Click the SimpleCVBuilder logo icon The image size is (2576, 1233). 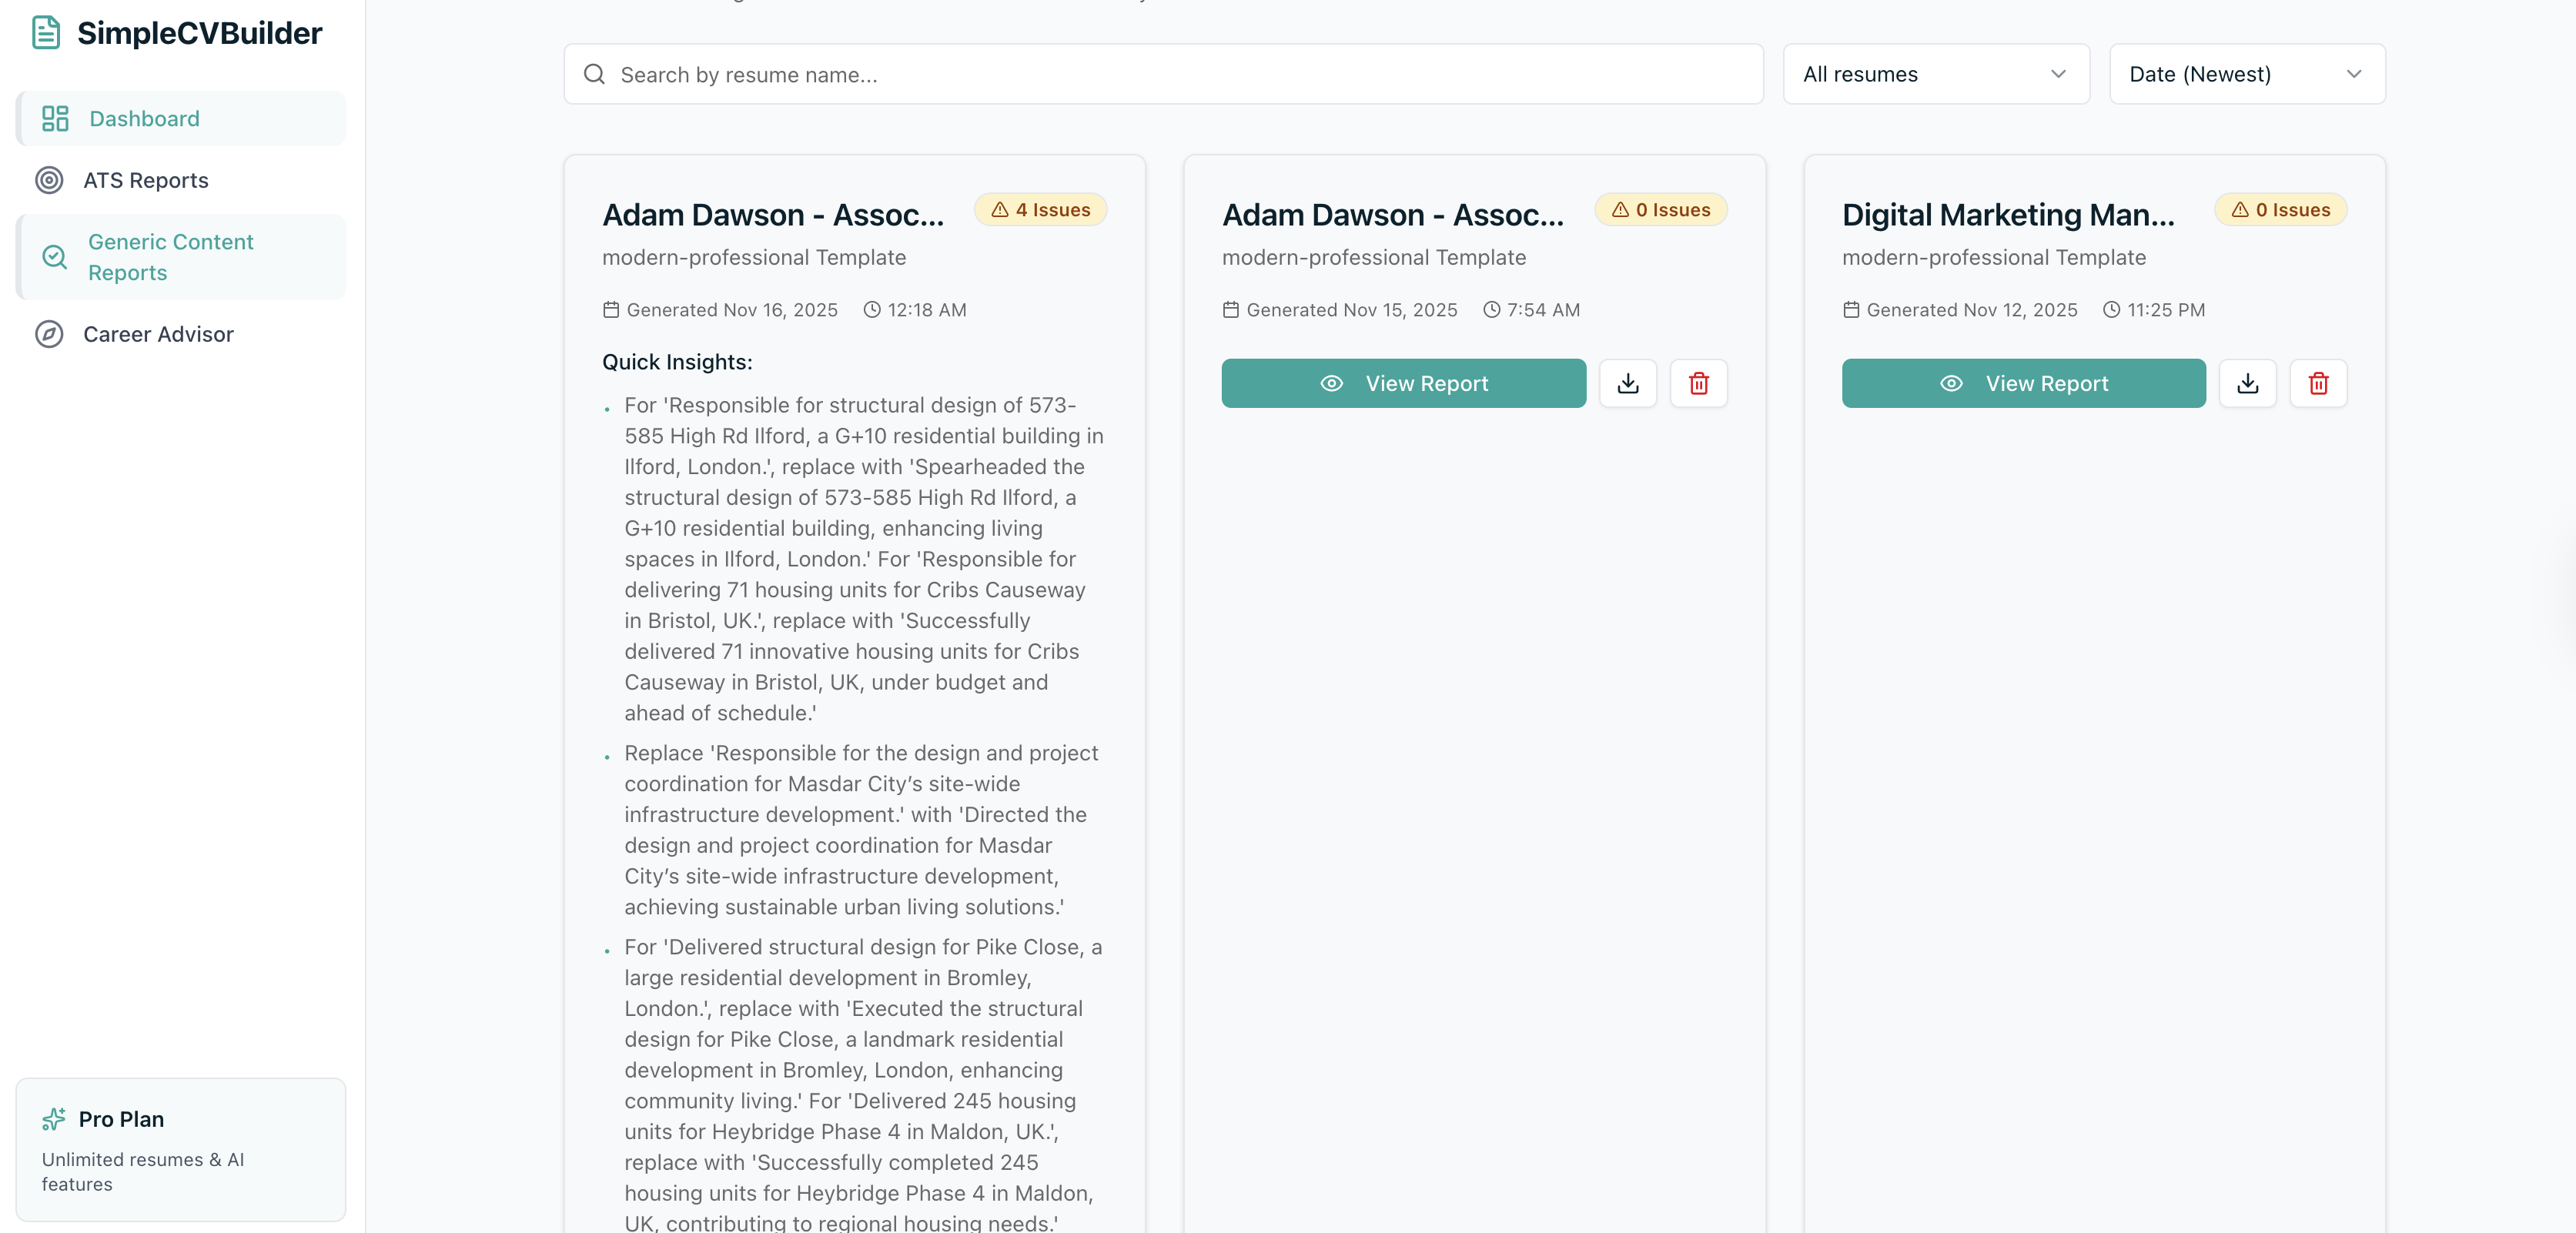(46, 33)
